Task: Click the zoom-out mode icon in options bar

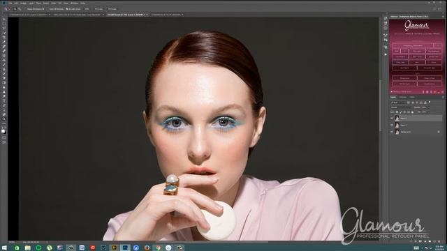Action: (20, 9)
